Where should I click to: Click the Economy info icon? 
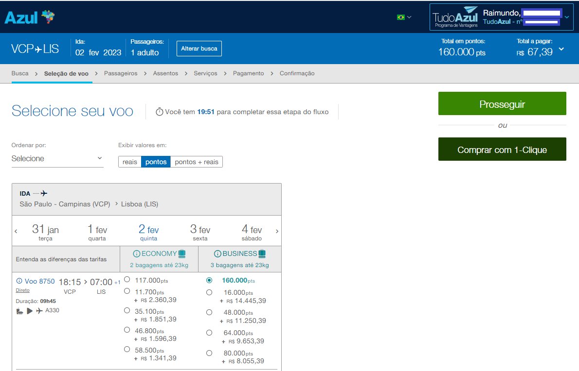pyautogui.click(x=136, y=254)
